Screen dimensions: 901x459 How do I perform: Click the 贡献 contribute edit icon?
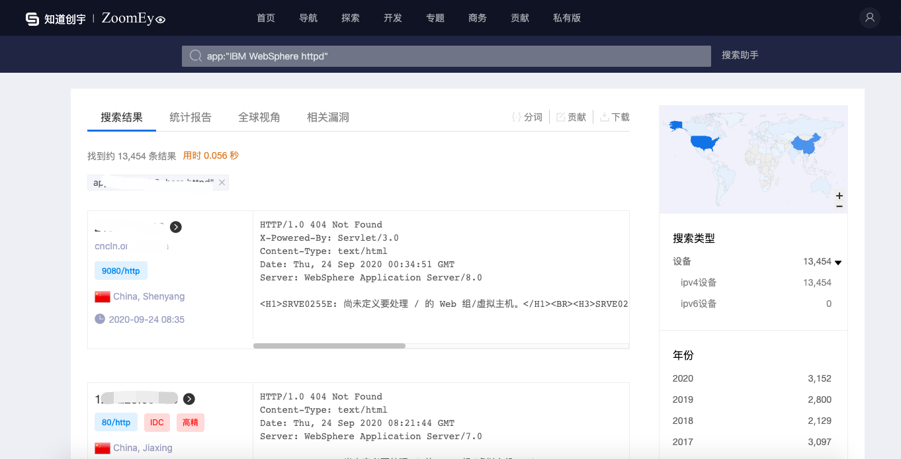click(560, 117)
